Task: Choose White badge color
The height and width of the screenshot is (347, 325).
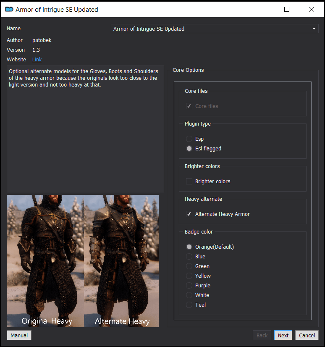Action: click(189, 295)
